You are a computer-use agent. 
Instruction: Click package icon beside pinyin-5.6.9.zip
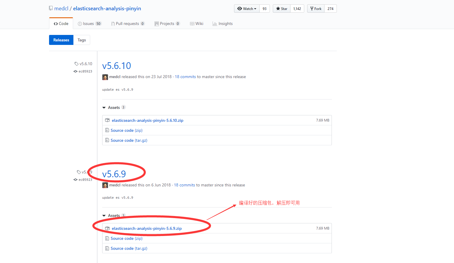(x=107, y=228)
